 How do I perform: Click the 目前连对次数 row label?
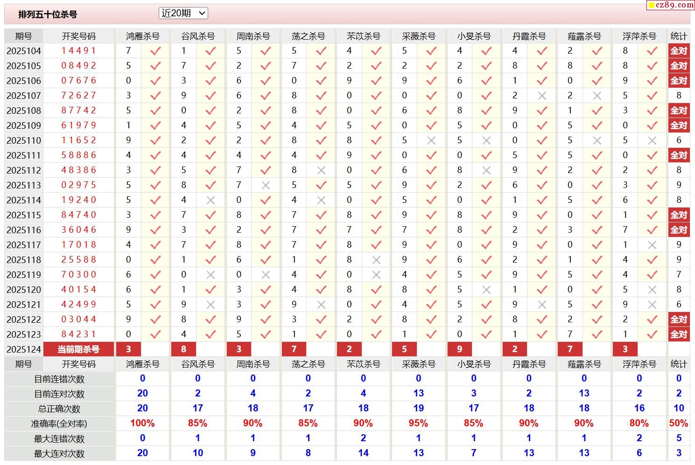pyautogui.click(x=59, y=394)
